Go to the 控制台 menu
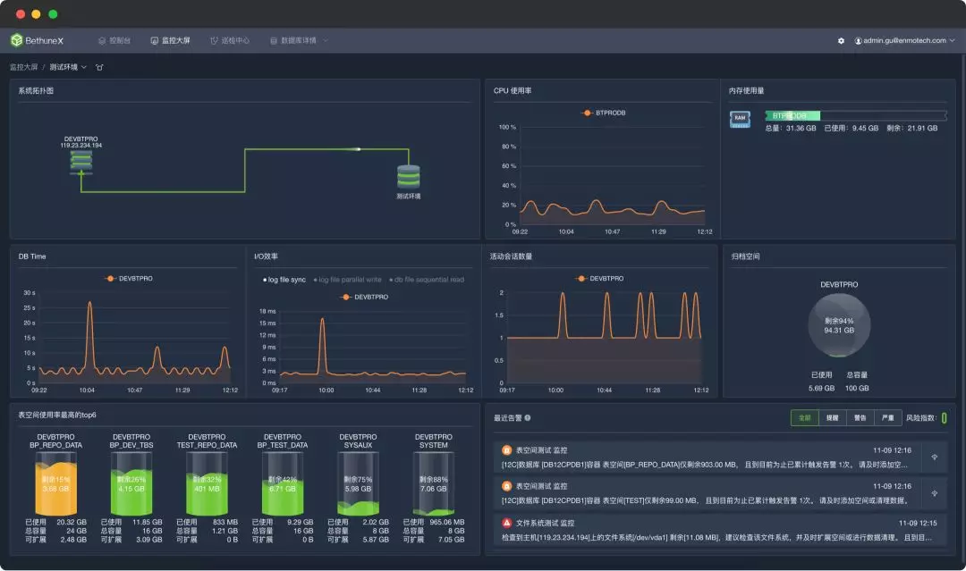Image resolution: width=966 pixels, height=571 pixels. pyautogui.click(x=114, y=40)
